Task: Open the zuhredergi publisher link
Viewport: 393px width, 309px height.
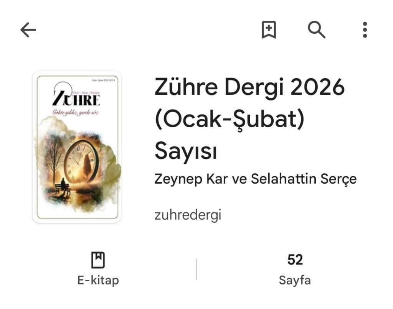Action: 188,215
